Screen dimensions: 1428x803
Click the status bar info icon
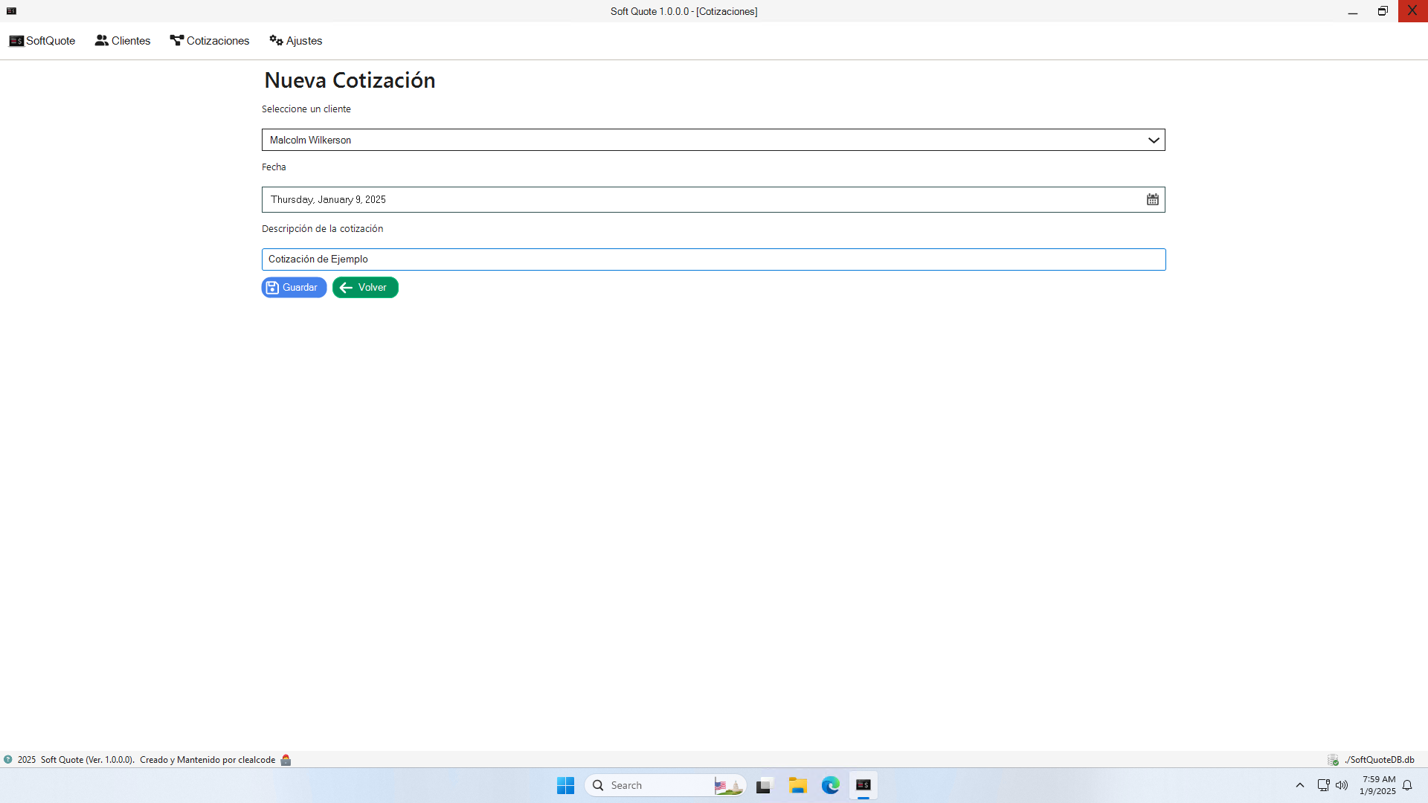pyautogui.click(x=8, y=760)
